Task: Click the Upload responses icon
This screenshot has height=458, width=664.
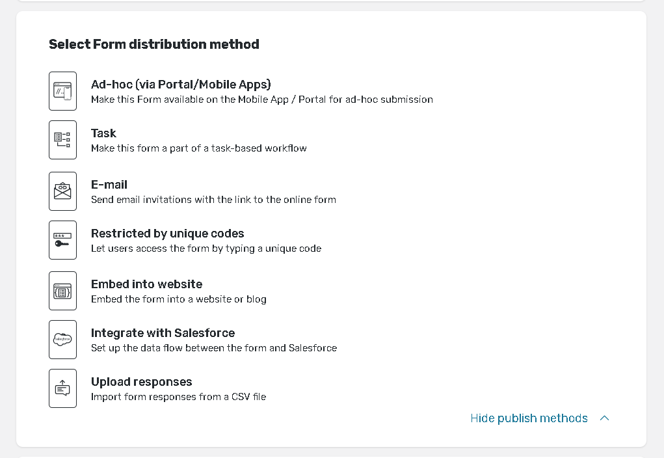Action: (62, 388)
